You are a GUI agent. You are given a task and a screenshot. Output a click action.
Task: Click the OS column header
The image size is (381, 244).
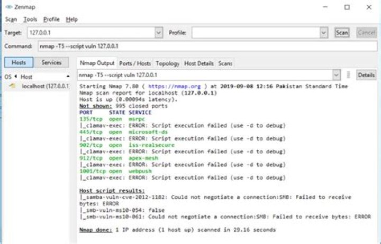coord(8,77)
